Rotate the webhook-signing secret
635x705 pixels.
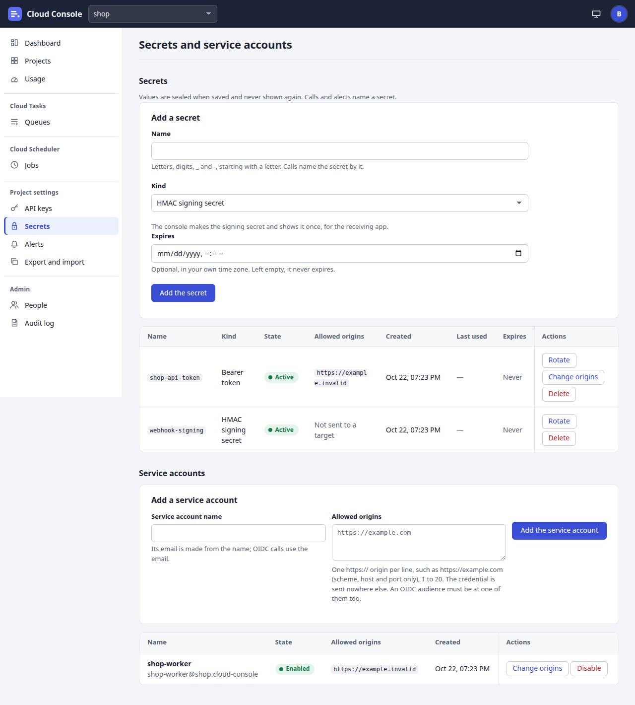(x=559, y=421)
